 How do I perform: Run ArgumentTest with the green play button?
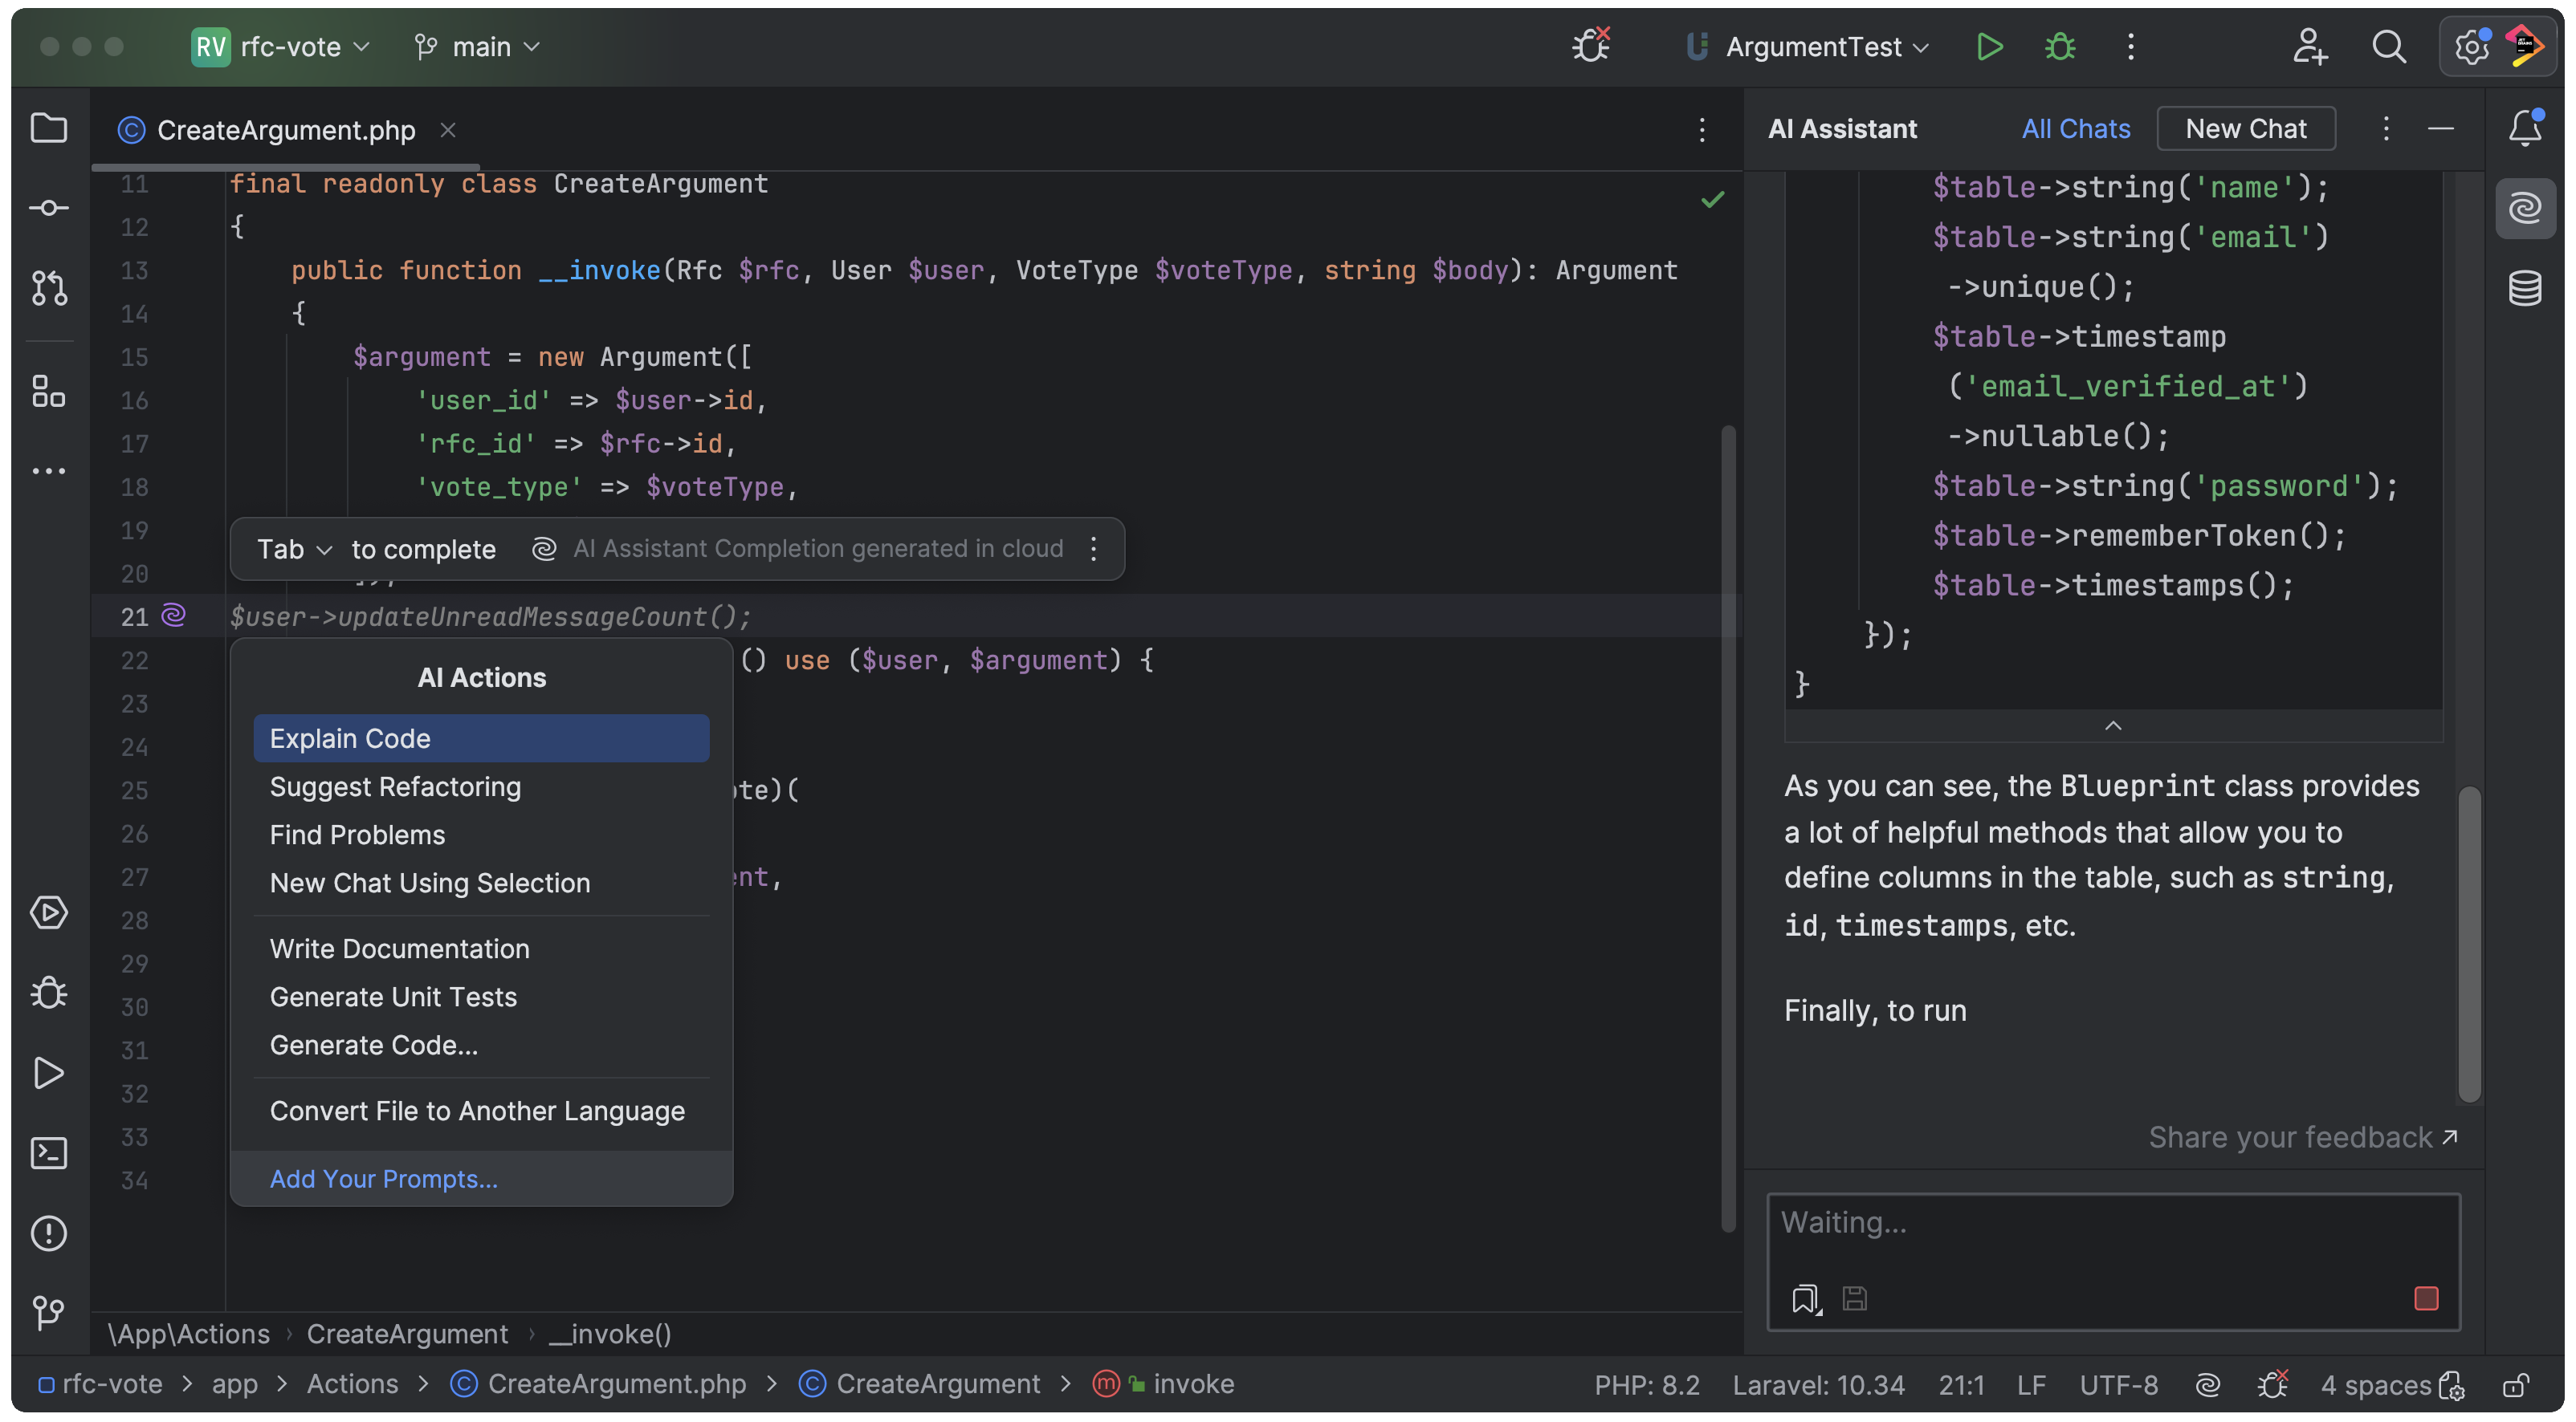1989,47
